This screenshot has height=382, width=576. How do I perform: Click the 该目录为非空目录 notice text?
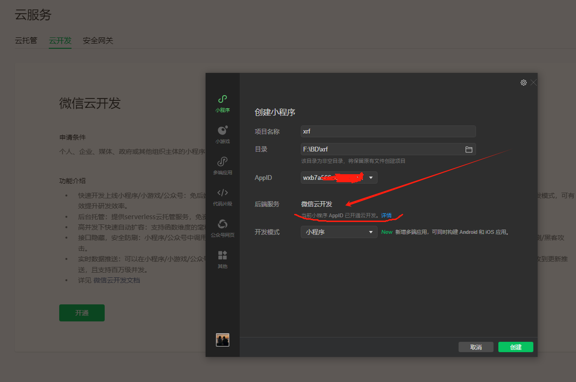coord(353,161)
